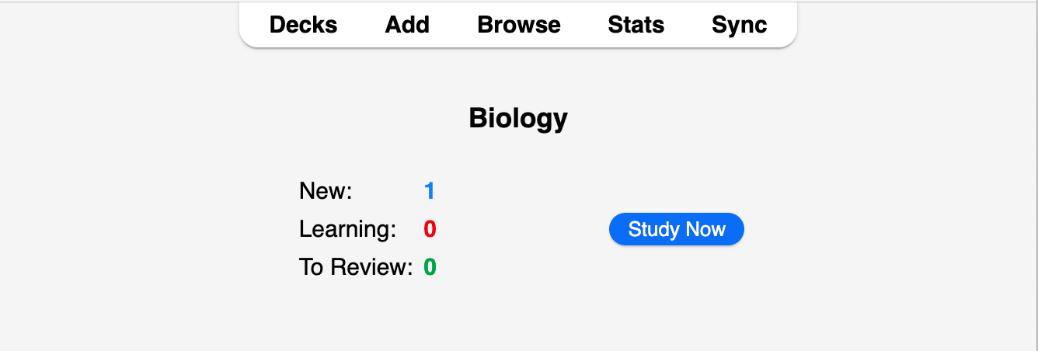This screenshot has width=1038, height=351.
Task: Click the Biology deck title
Action: tap(518, 118)
